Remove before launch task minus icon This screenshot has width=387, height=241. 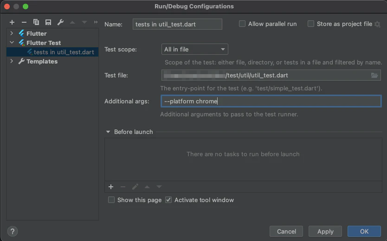(x=123, y=187)
